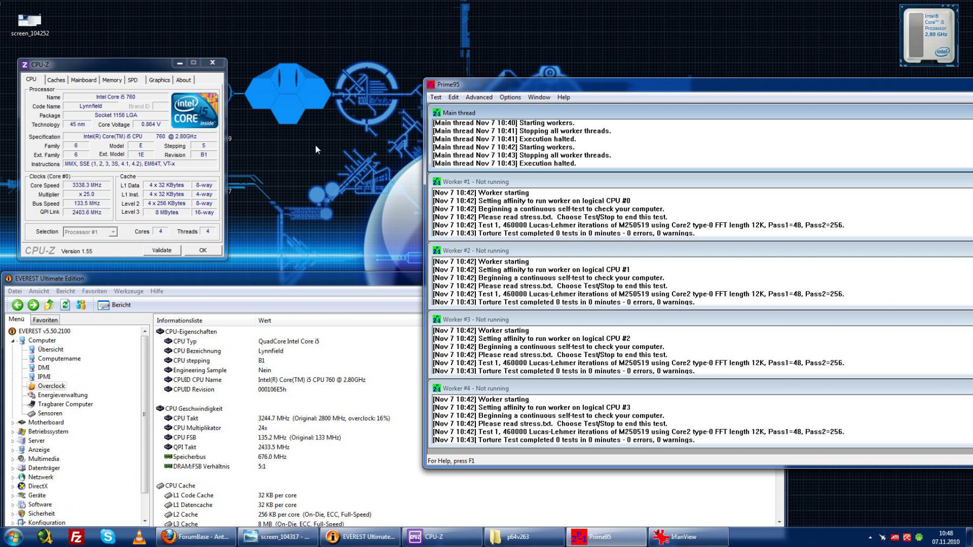Open the Bericht report wizard toolbar button

115,305
